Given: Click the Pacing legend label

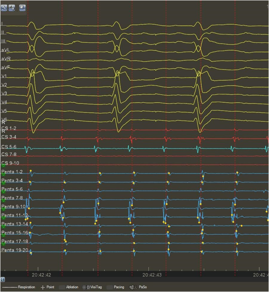Looking at the screenshot, I should click(x=119, y=287).
